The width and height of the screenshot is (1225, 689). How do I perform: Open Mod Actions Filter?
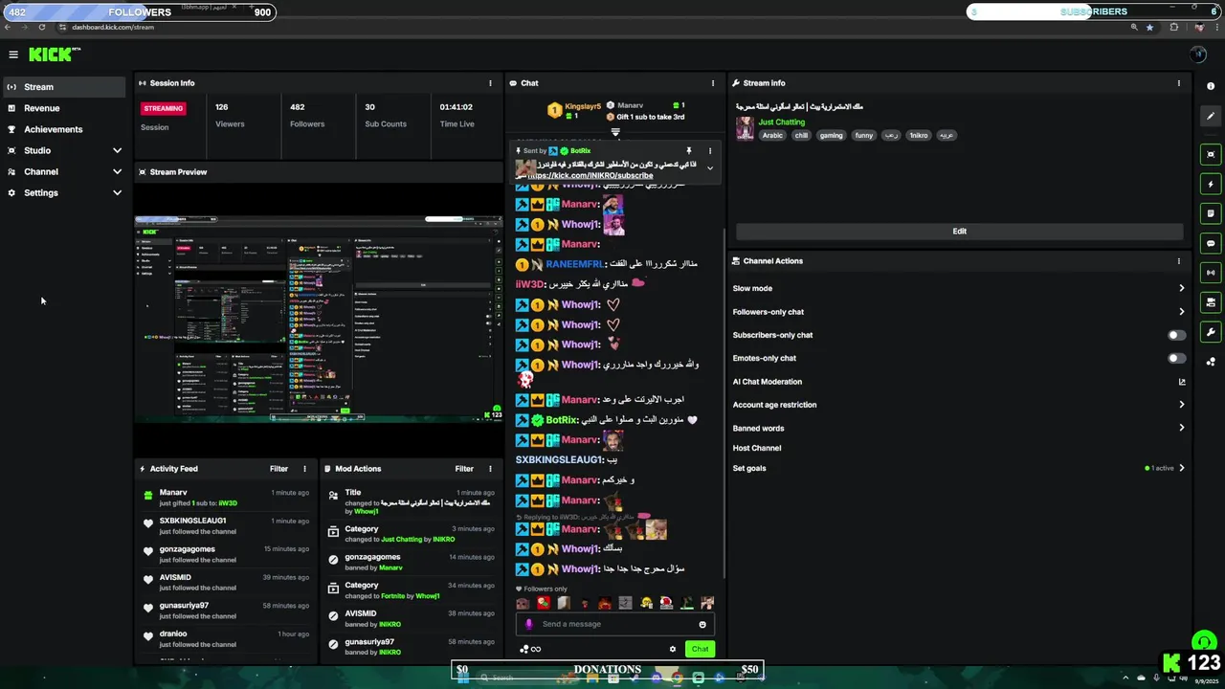click(x=464, y=469)
